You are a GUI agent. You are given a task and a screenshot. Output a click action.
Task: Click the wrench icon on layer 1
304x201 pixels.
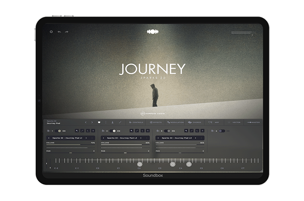pyautogui.click(x=77, y=131)
